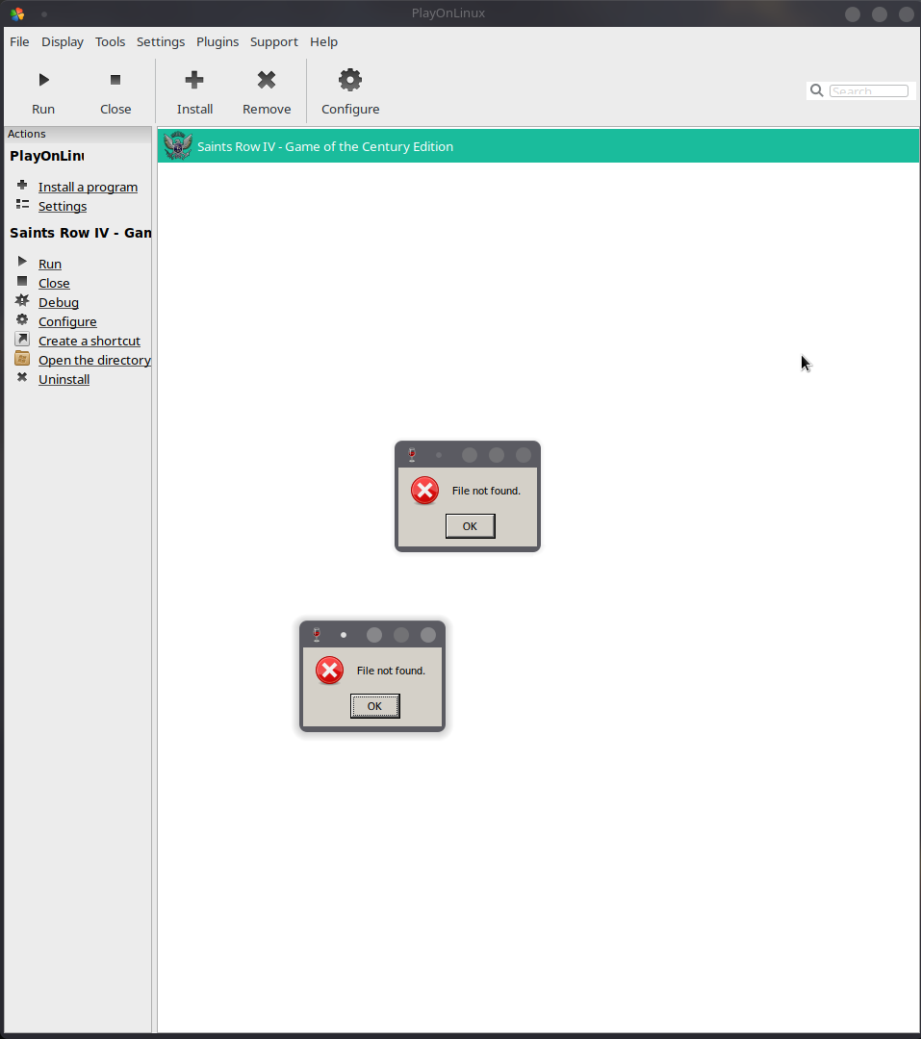The height and width of the screenshot is (1039, 921).
Task: Open the File menu
Action: 19,41
